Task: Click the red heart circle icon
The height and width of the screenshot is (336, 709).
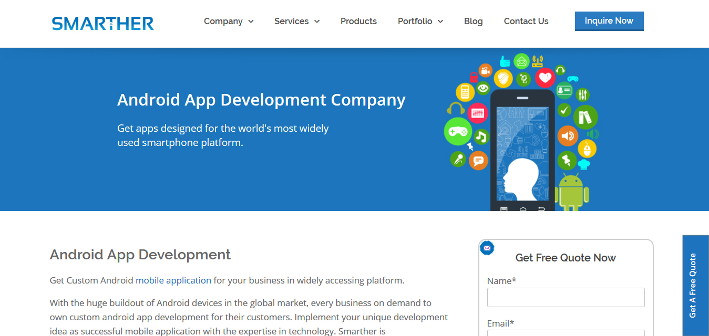Action: pyautogui.click(x=546, y=78)
